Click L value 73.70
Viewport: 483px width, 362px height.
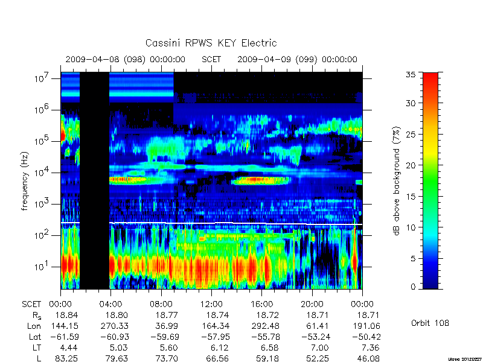click(x=167, y=358)
